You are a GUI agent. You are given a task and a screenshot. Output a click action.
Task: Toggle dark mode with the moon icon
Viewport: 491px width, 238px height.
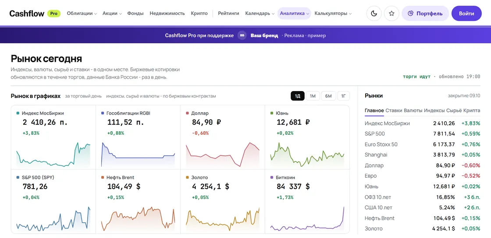(x=374, y=14)
